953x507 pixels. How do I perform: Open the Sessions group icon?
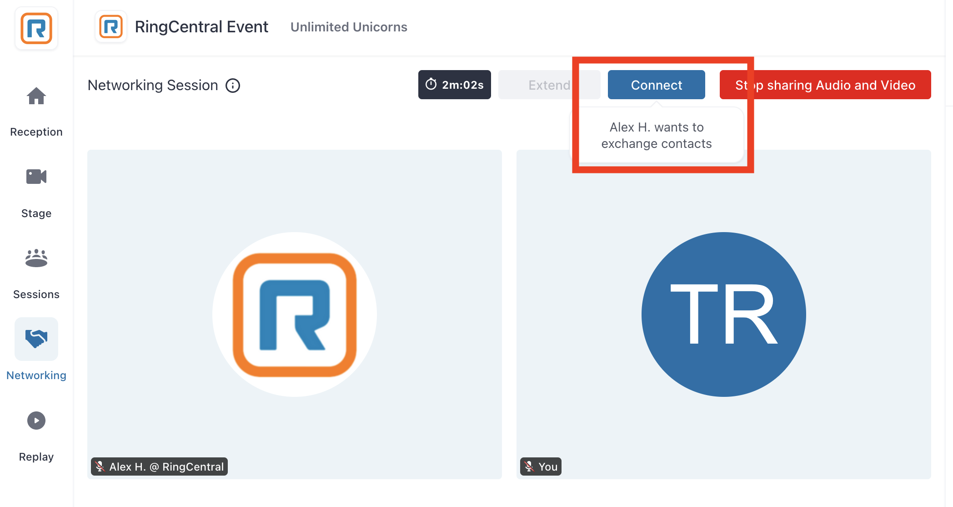(36, 258)
